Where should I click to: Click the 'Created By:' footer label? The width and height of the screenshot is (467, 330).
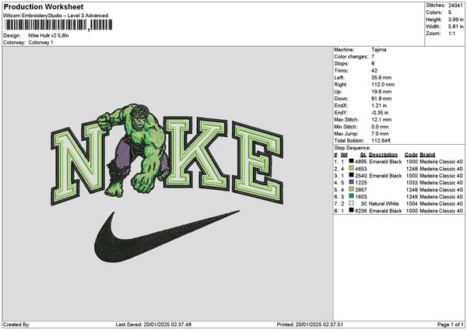16,325
